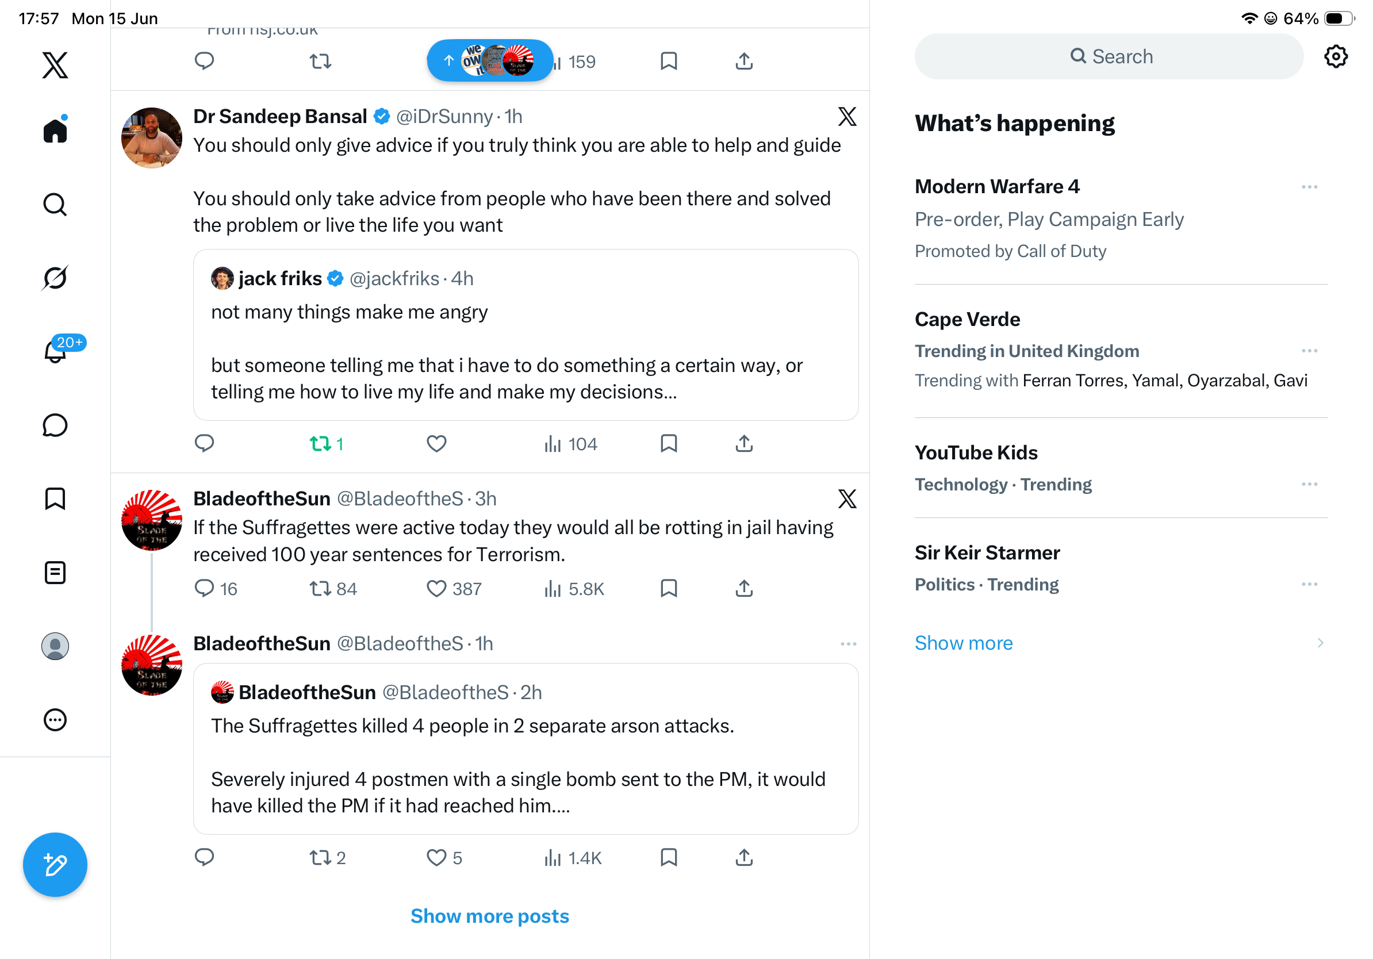The image size is (1373, 959).
Task: Click Show more under What's happening
Action: 964,643
